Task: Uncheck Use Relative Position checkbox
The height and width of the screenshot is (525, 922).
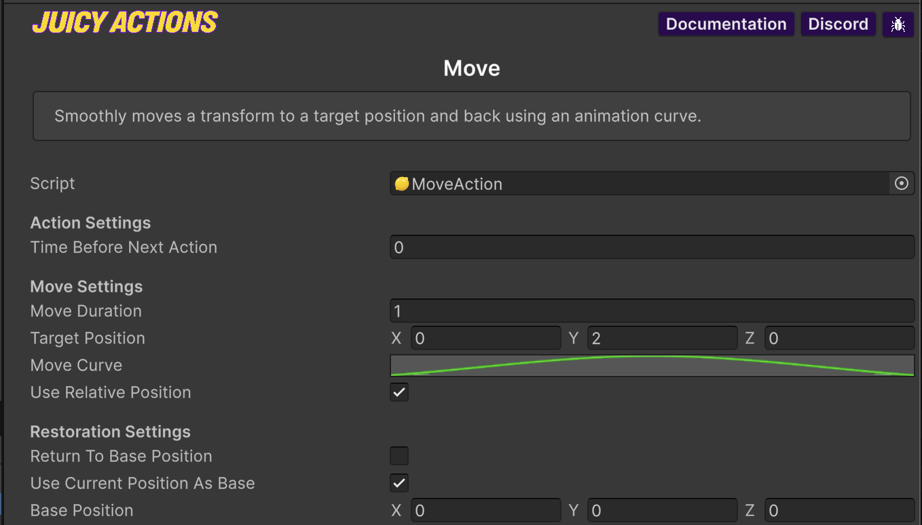Action: (399, 392)
